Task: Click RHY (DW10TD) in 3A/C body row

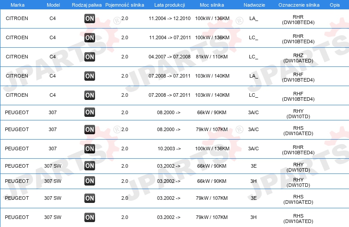Action: click(298, 114)
